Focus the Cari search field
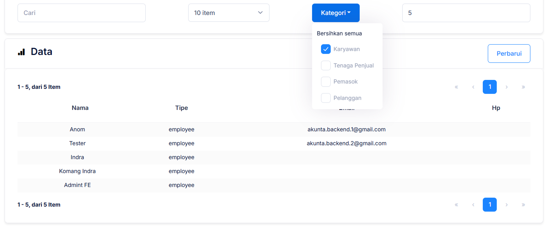Screen dimensions: 549x228 click(82, 13)
